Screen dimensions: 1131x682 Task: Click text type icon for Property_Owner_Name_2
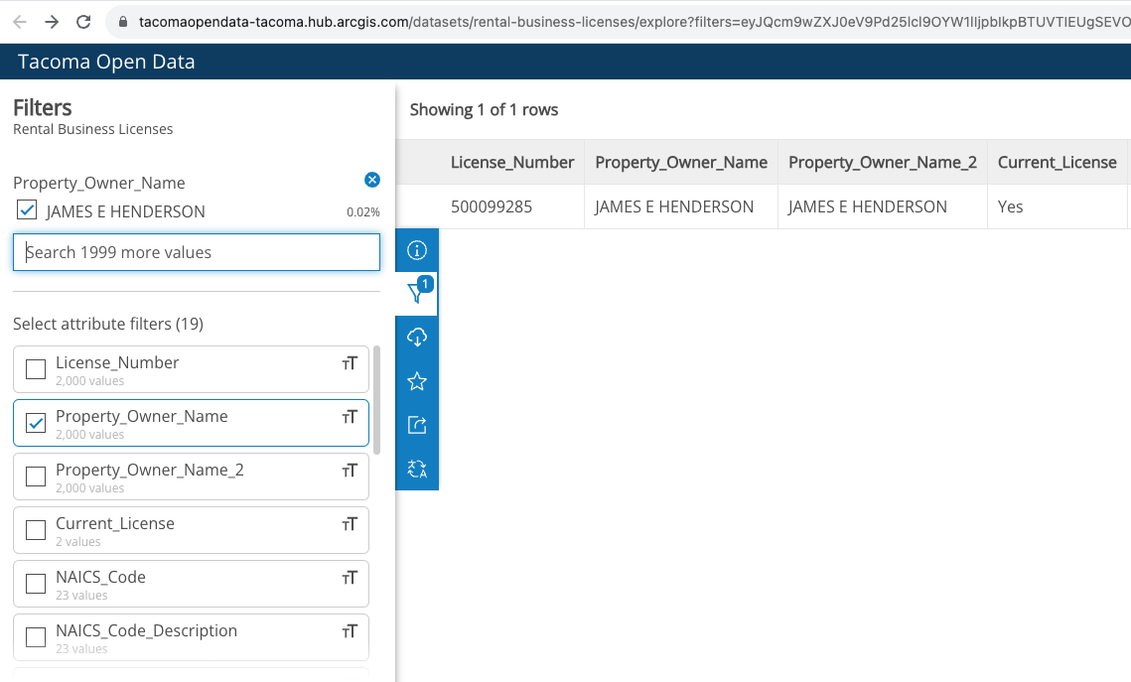coord(350,471)
